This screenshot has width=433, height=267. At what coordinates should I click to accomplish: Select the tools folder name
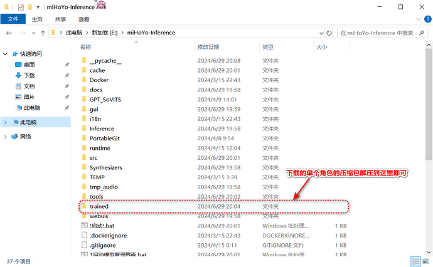click(x=97, y=197)
